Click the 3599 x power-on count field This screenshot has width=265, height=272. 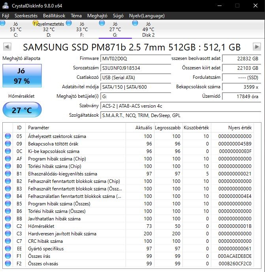(242, 87)
